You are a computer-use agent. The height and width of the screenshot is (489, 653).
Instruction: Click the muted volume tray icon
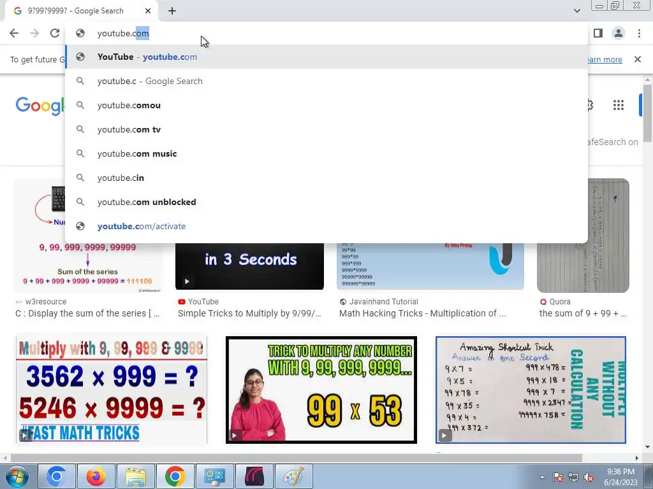(589, 477)
